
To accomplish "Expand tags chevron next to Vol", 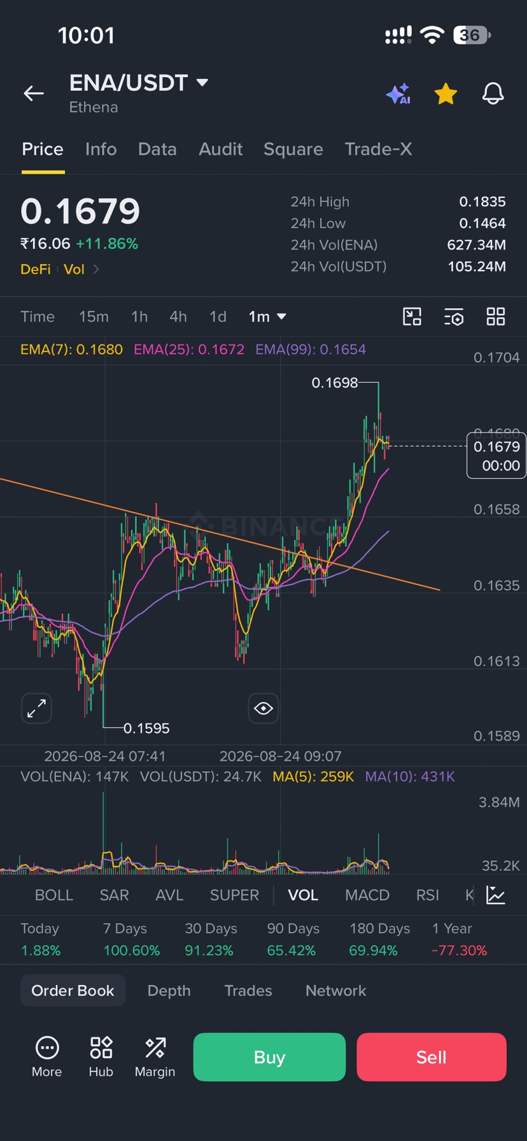I will (x=96, y=269).
